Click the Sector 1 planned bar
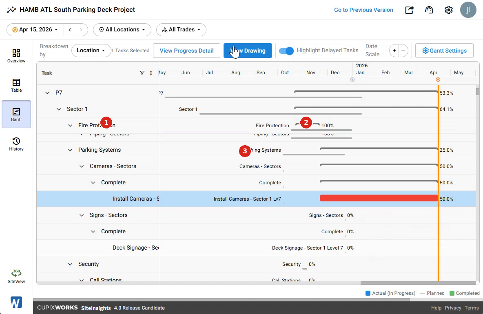Screen dimensions: 483x314 tap(280, 114)
